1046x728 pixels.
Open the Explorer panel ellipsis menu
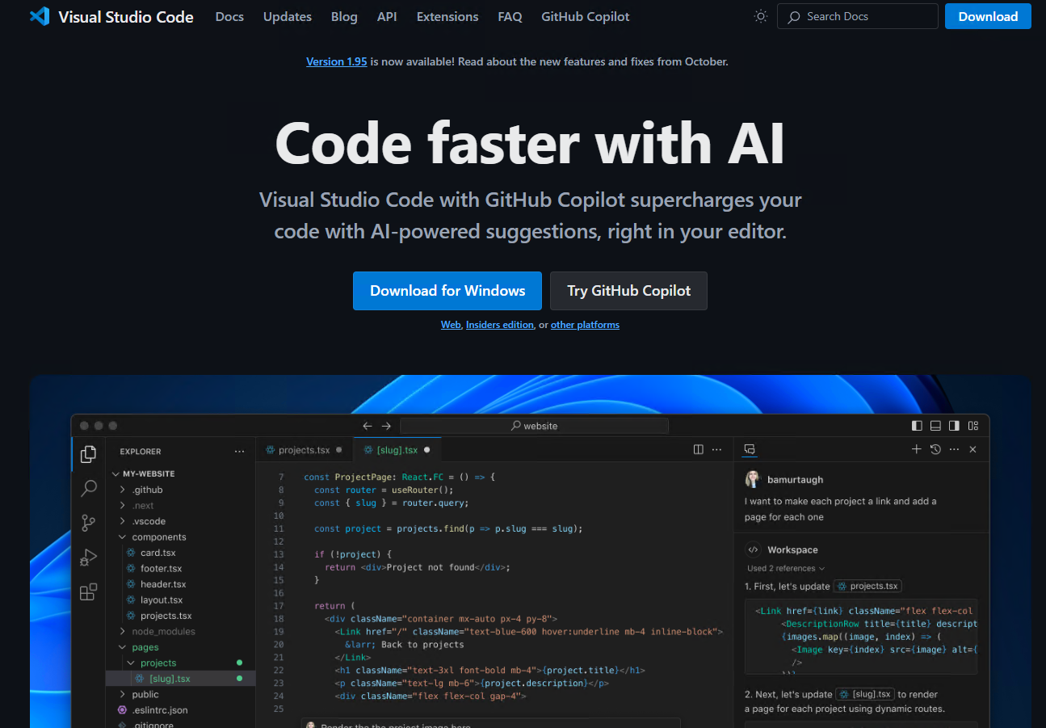[x=239, y=452]
